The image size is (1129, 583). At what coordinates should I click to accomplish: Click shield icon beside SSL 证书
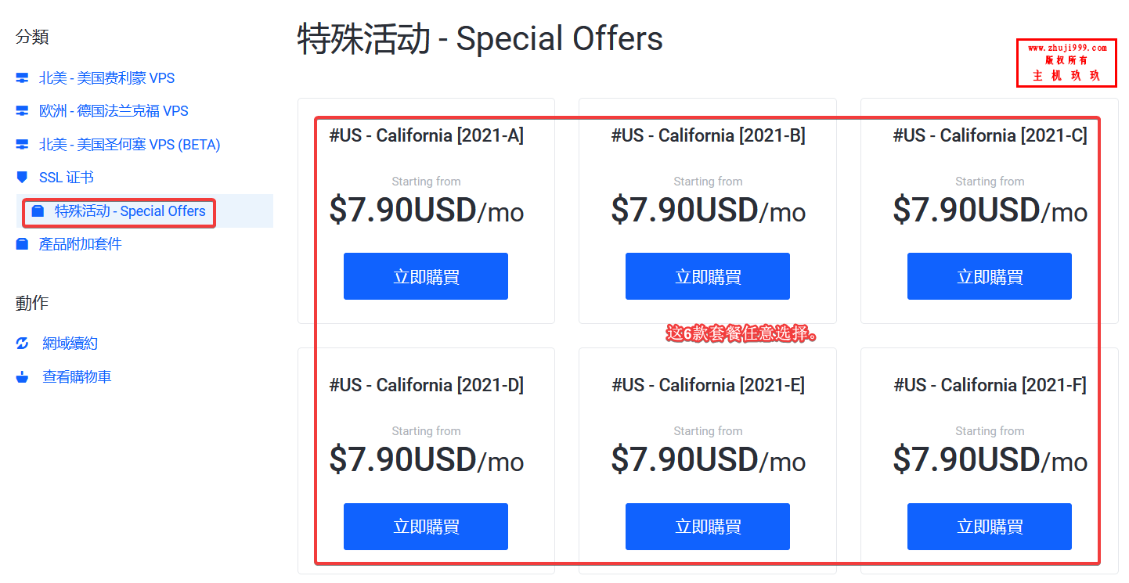point(22,178)
